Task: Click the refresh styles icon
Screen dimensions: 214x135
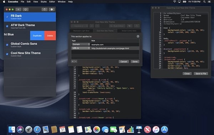Action: [x=45, y=9]
